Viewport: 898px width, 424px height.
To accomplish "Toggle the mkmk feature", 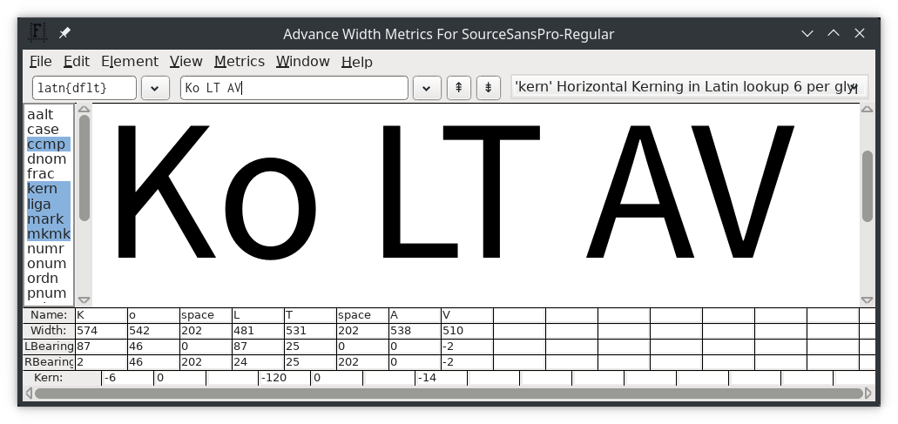I will click(x=49, y=233).
